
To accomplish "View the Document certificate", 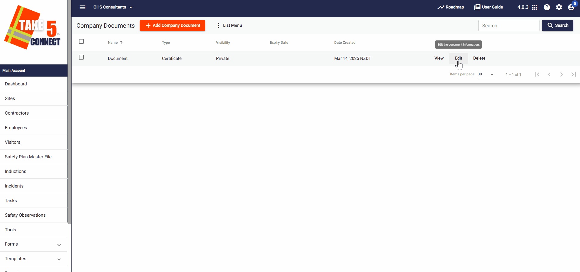I will click(x=439, y=58).
